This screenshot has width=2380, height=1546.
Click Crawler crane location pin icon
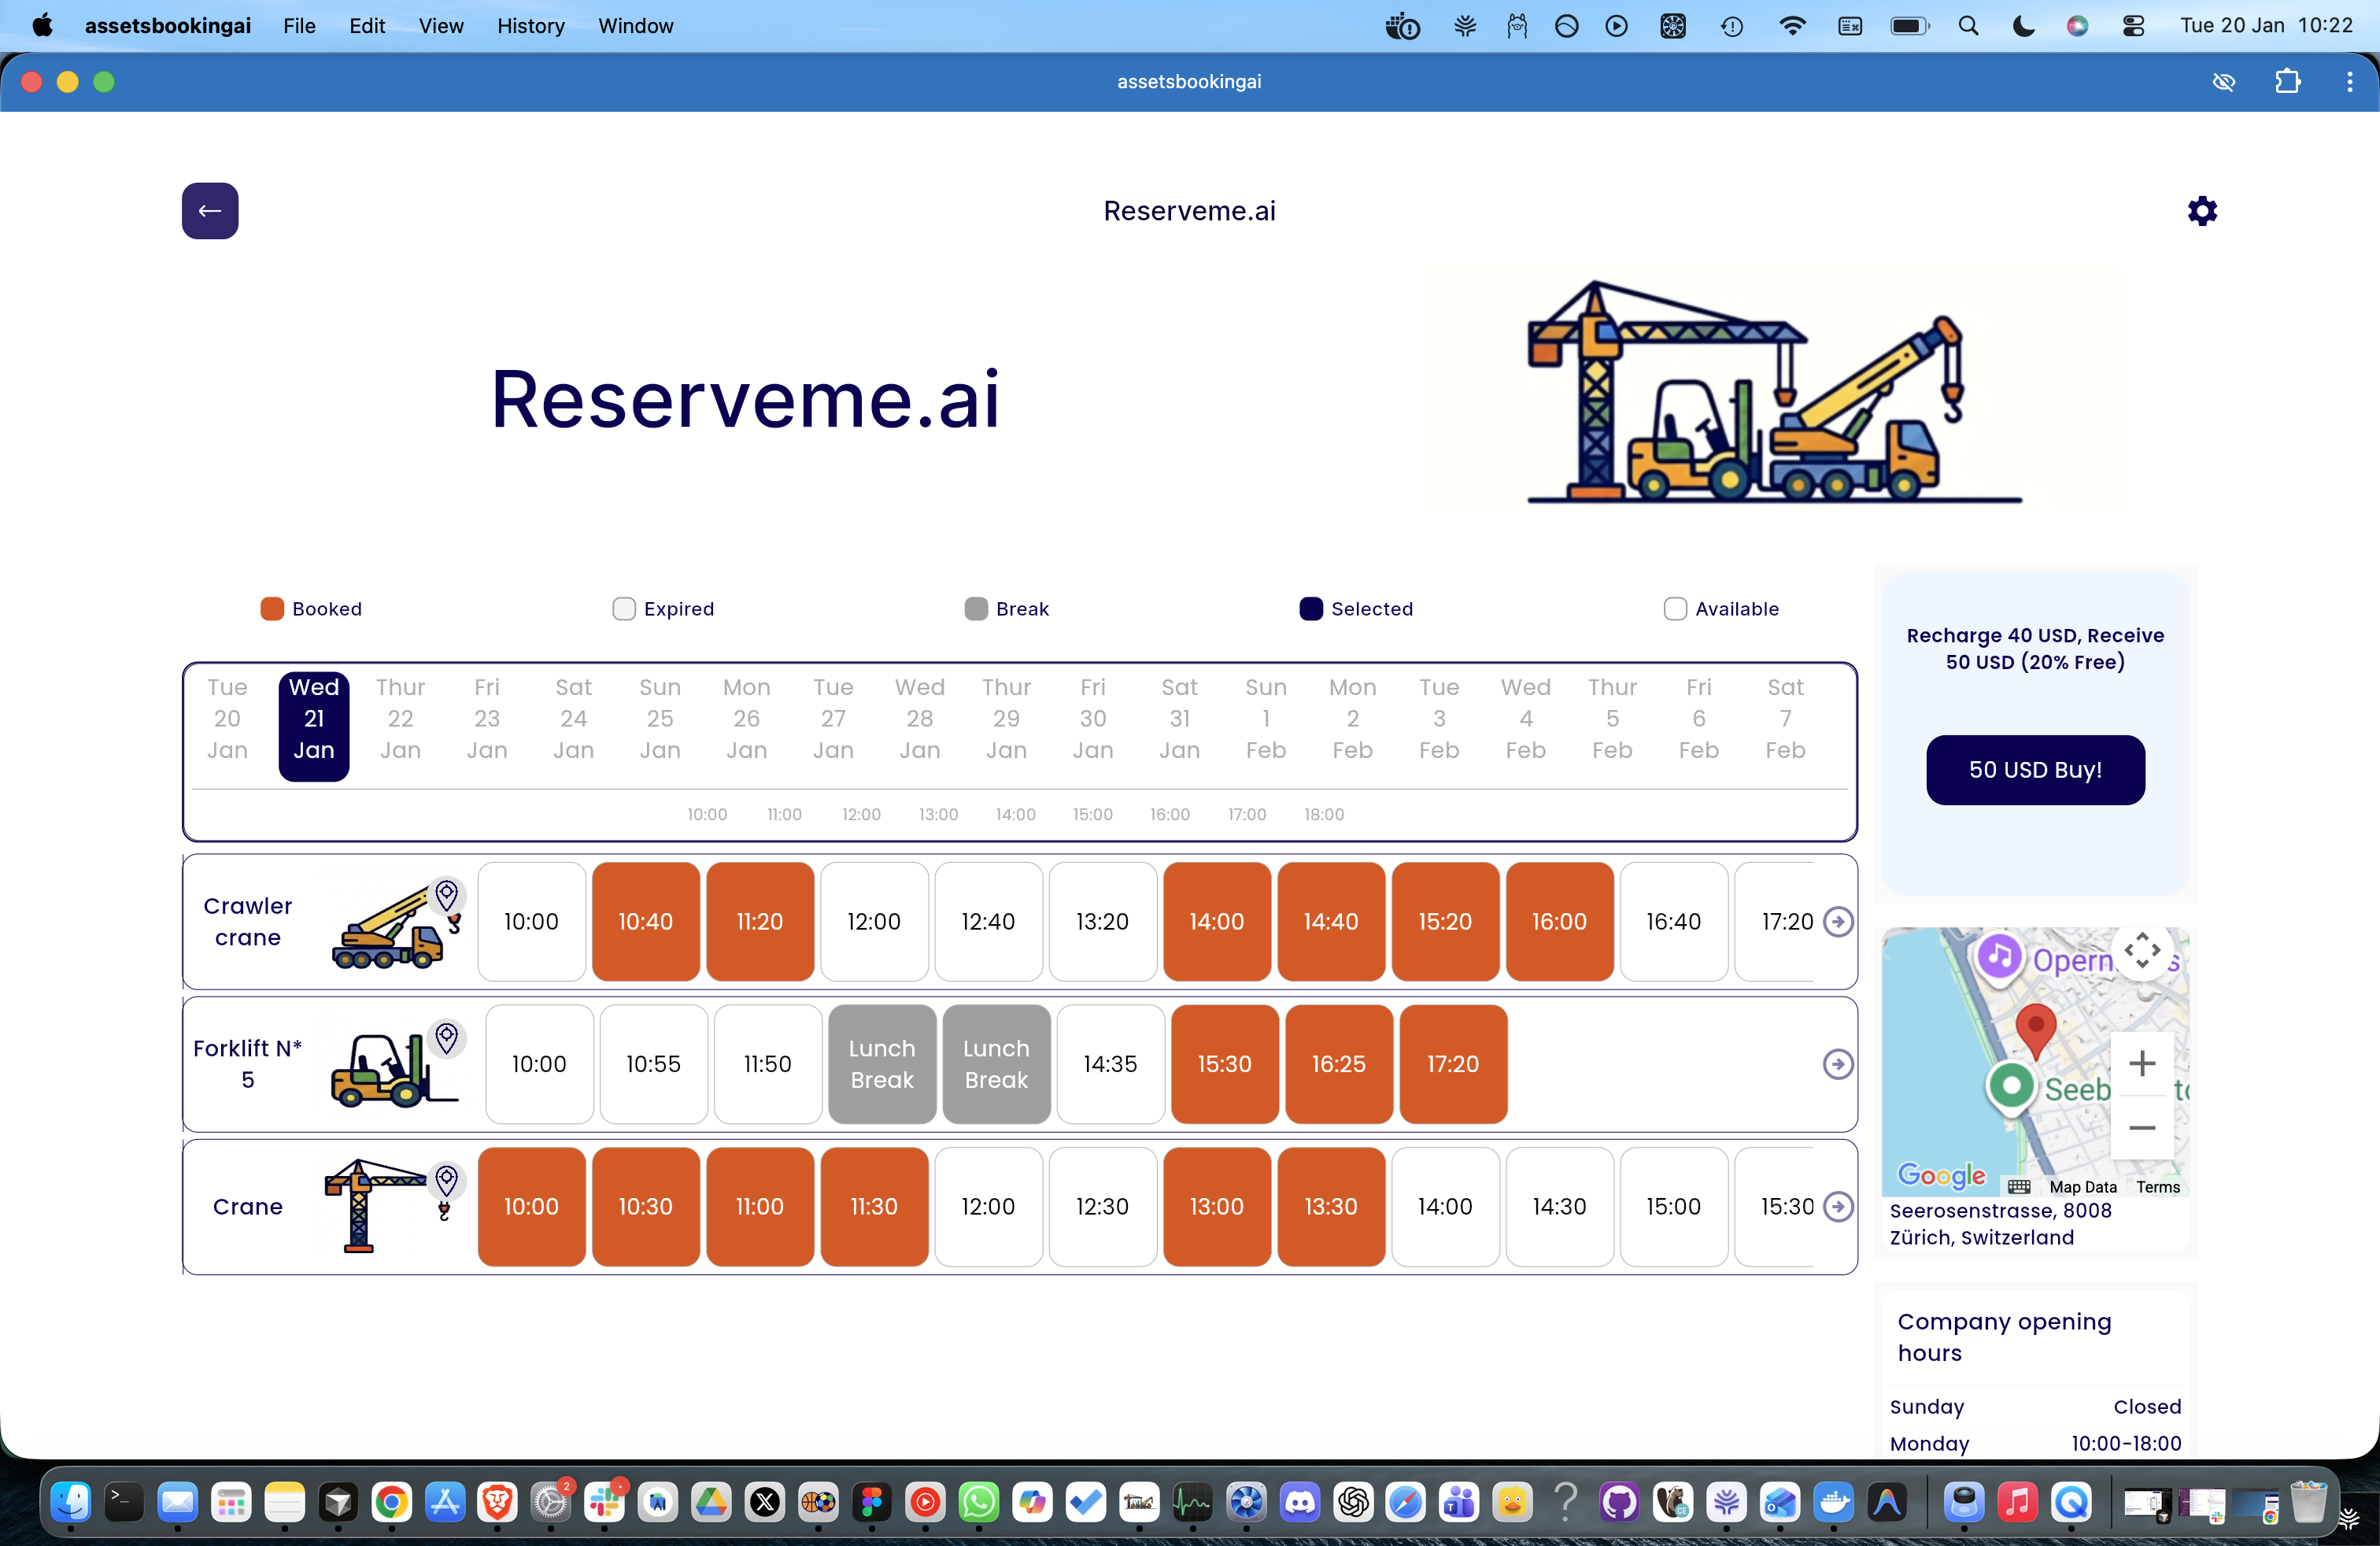[446, 895]
